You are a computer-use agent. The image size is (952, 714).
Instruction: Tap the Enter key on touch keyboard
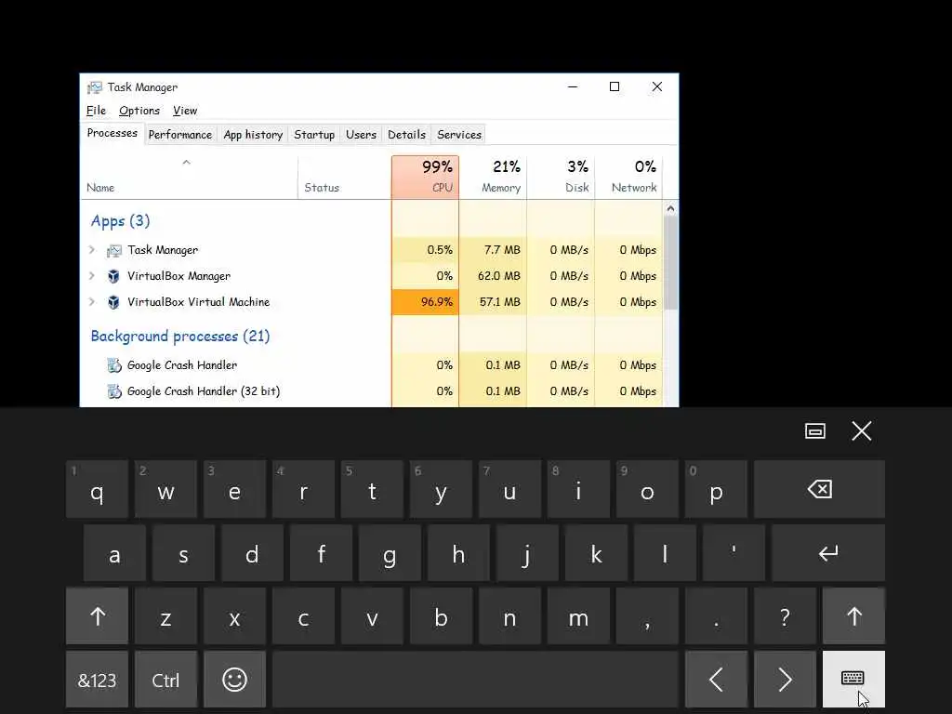click(x=828, y=553)
